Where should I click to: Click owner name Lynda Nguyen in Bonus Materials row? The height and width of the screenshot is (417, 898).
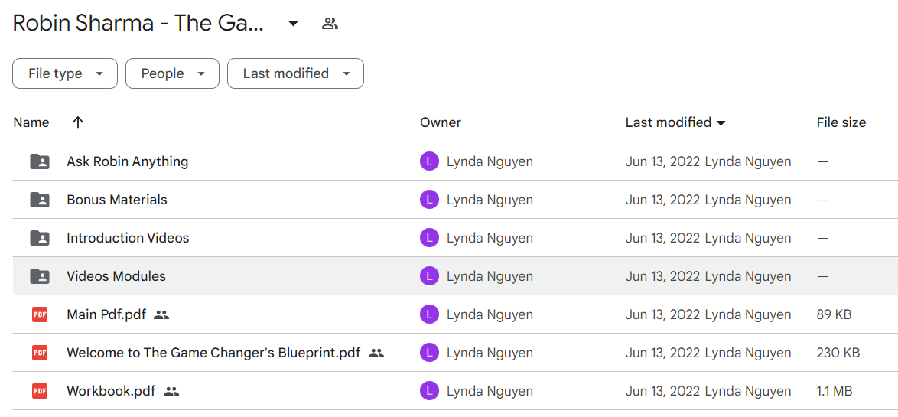click(490, 200)
